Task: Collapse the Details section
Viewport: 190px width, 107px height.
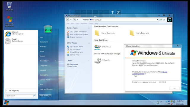Action: 89,61
